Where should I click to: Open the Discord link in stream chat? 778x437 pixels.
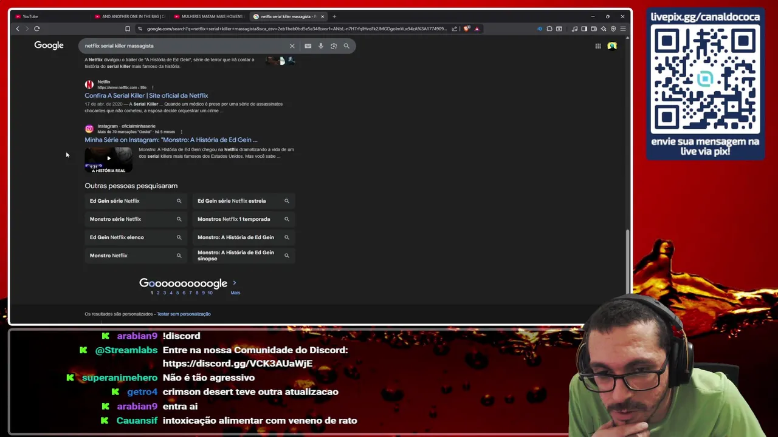tap(238, 364)
